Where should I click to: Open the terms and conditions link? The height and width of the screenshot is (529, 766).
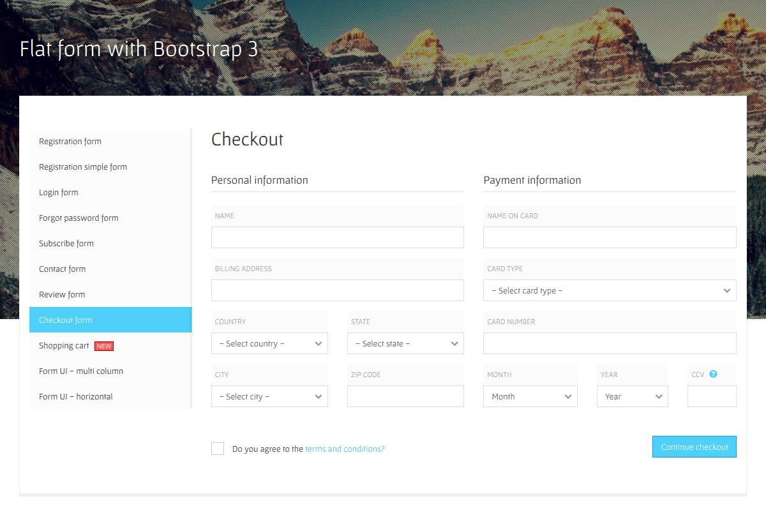click(344, 449)
